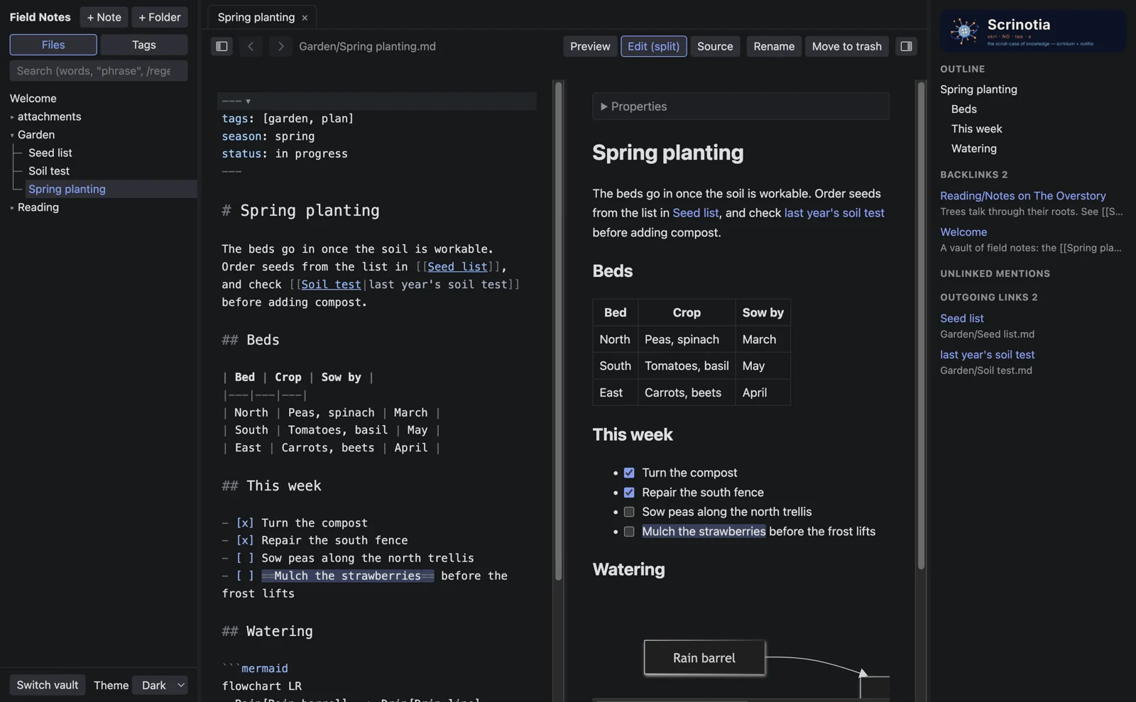Toggle the right sidebar panel icon
1136x702 pixels.
(906, 46)
